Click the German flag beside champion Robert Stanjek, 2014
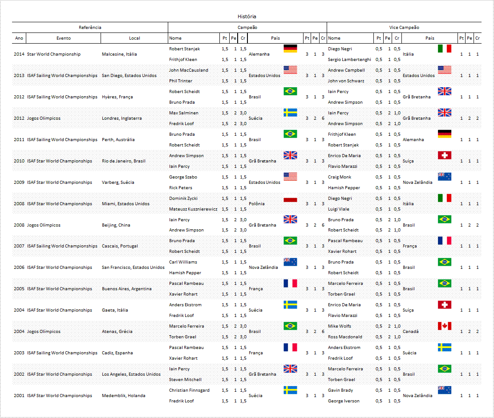 [x=290, y=49]
